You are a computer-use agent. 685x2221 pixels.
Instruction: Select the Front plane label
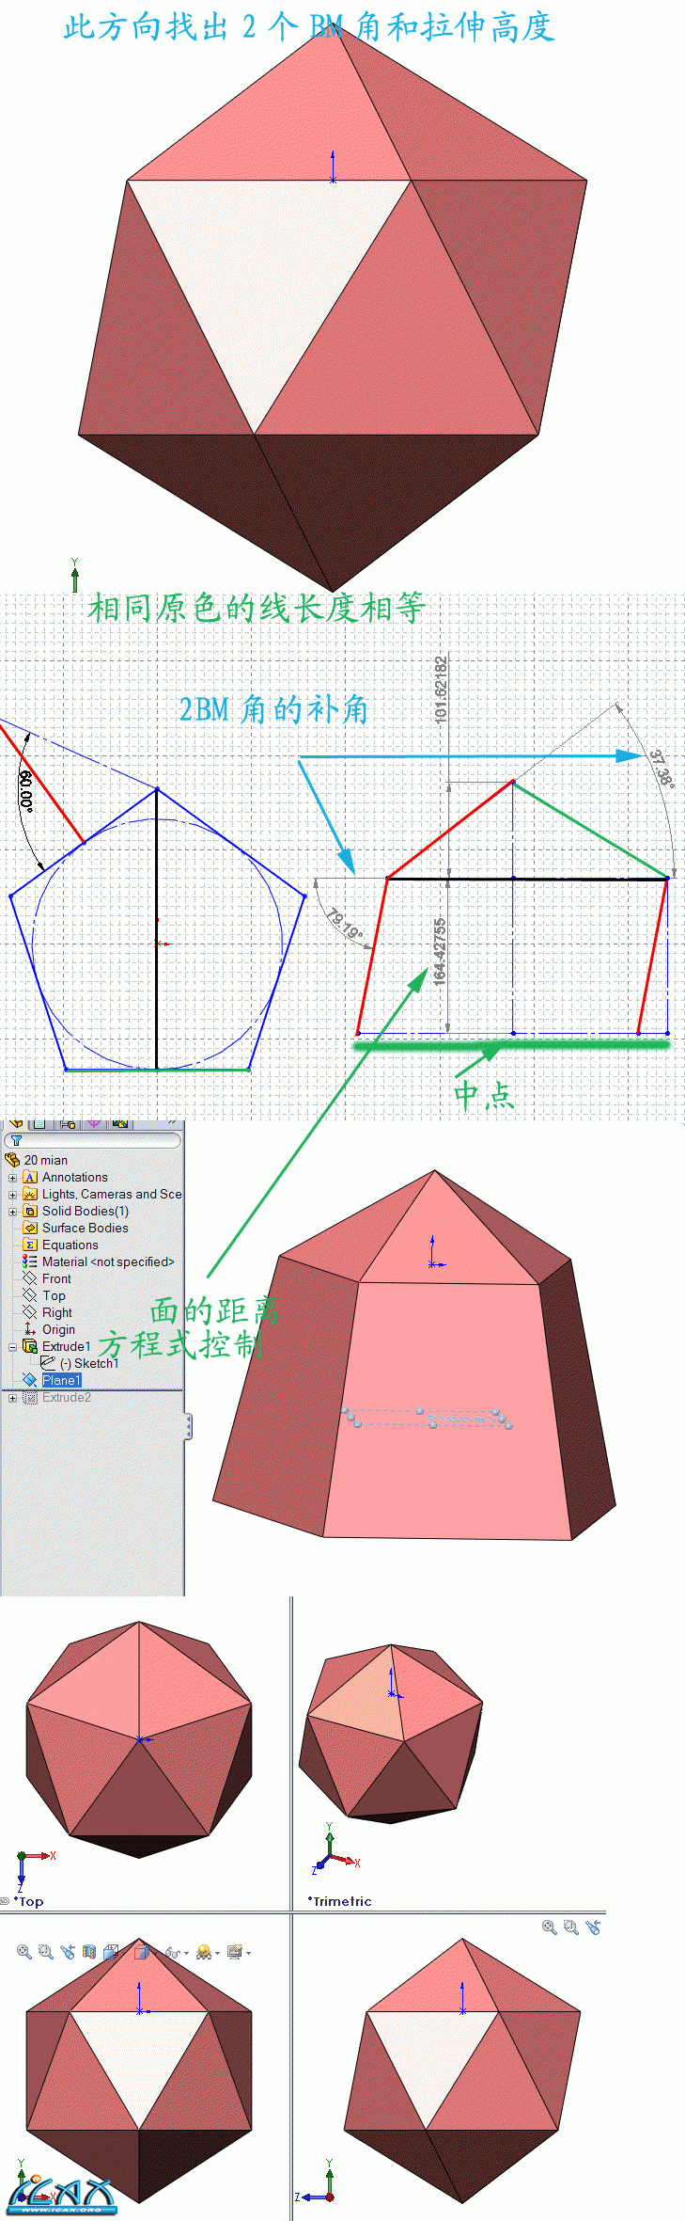pos(56,1279)
